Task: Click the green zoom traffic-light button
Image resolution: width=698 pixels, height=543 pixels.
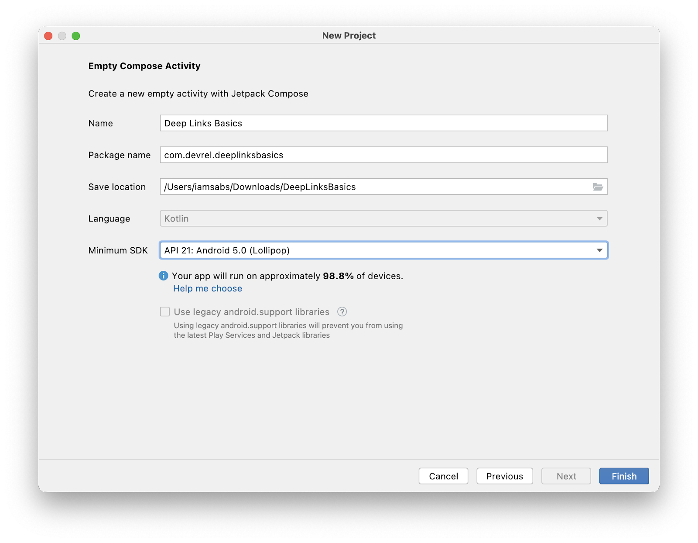Action: tap(77, 35)
